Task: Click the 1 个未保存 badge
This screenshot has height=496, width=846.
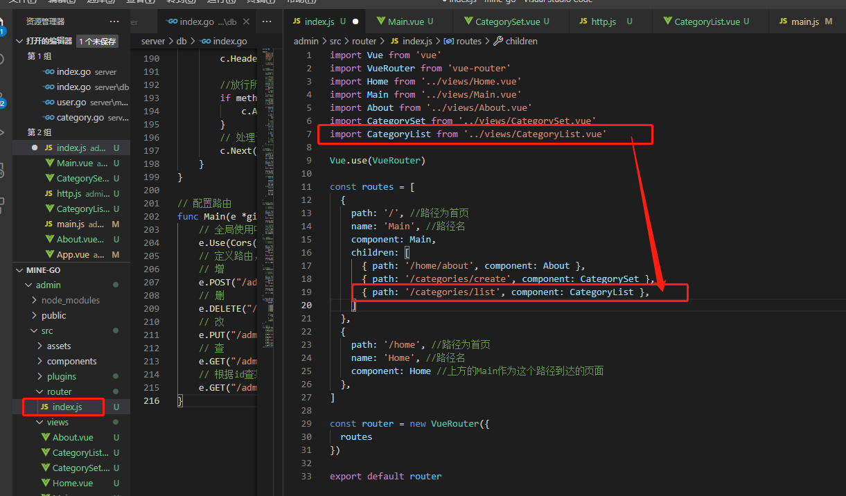Action: pyautogui.click(x=97, y=42)
